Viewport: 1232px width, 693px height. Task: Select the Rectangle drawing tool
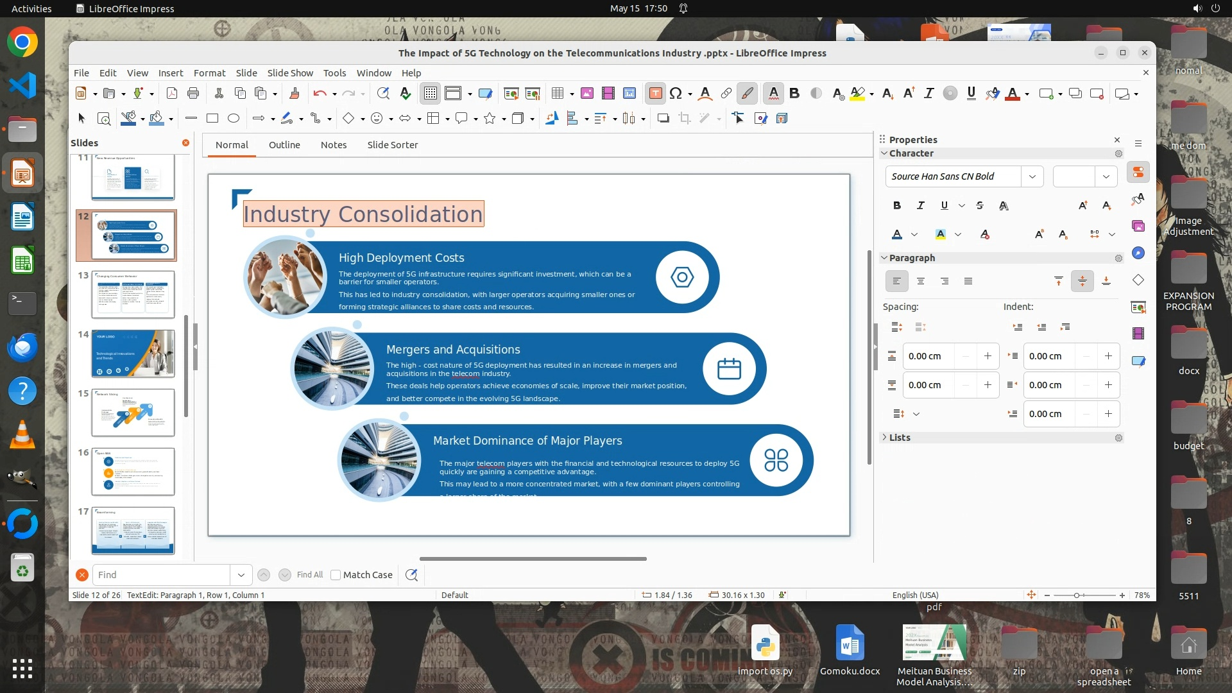coord(212,118)
